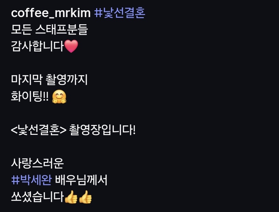Click the hash symbol before 낯선결혼

[98, 13]
